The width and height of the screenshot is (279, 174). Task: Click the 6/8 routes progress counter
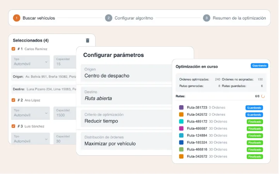point(257,96)
